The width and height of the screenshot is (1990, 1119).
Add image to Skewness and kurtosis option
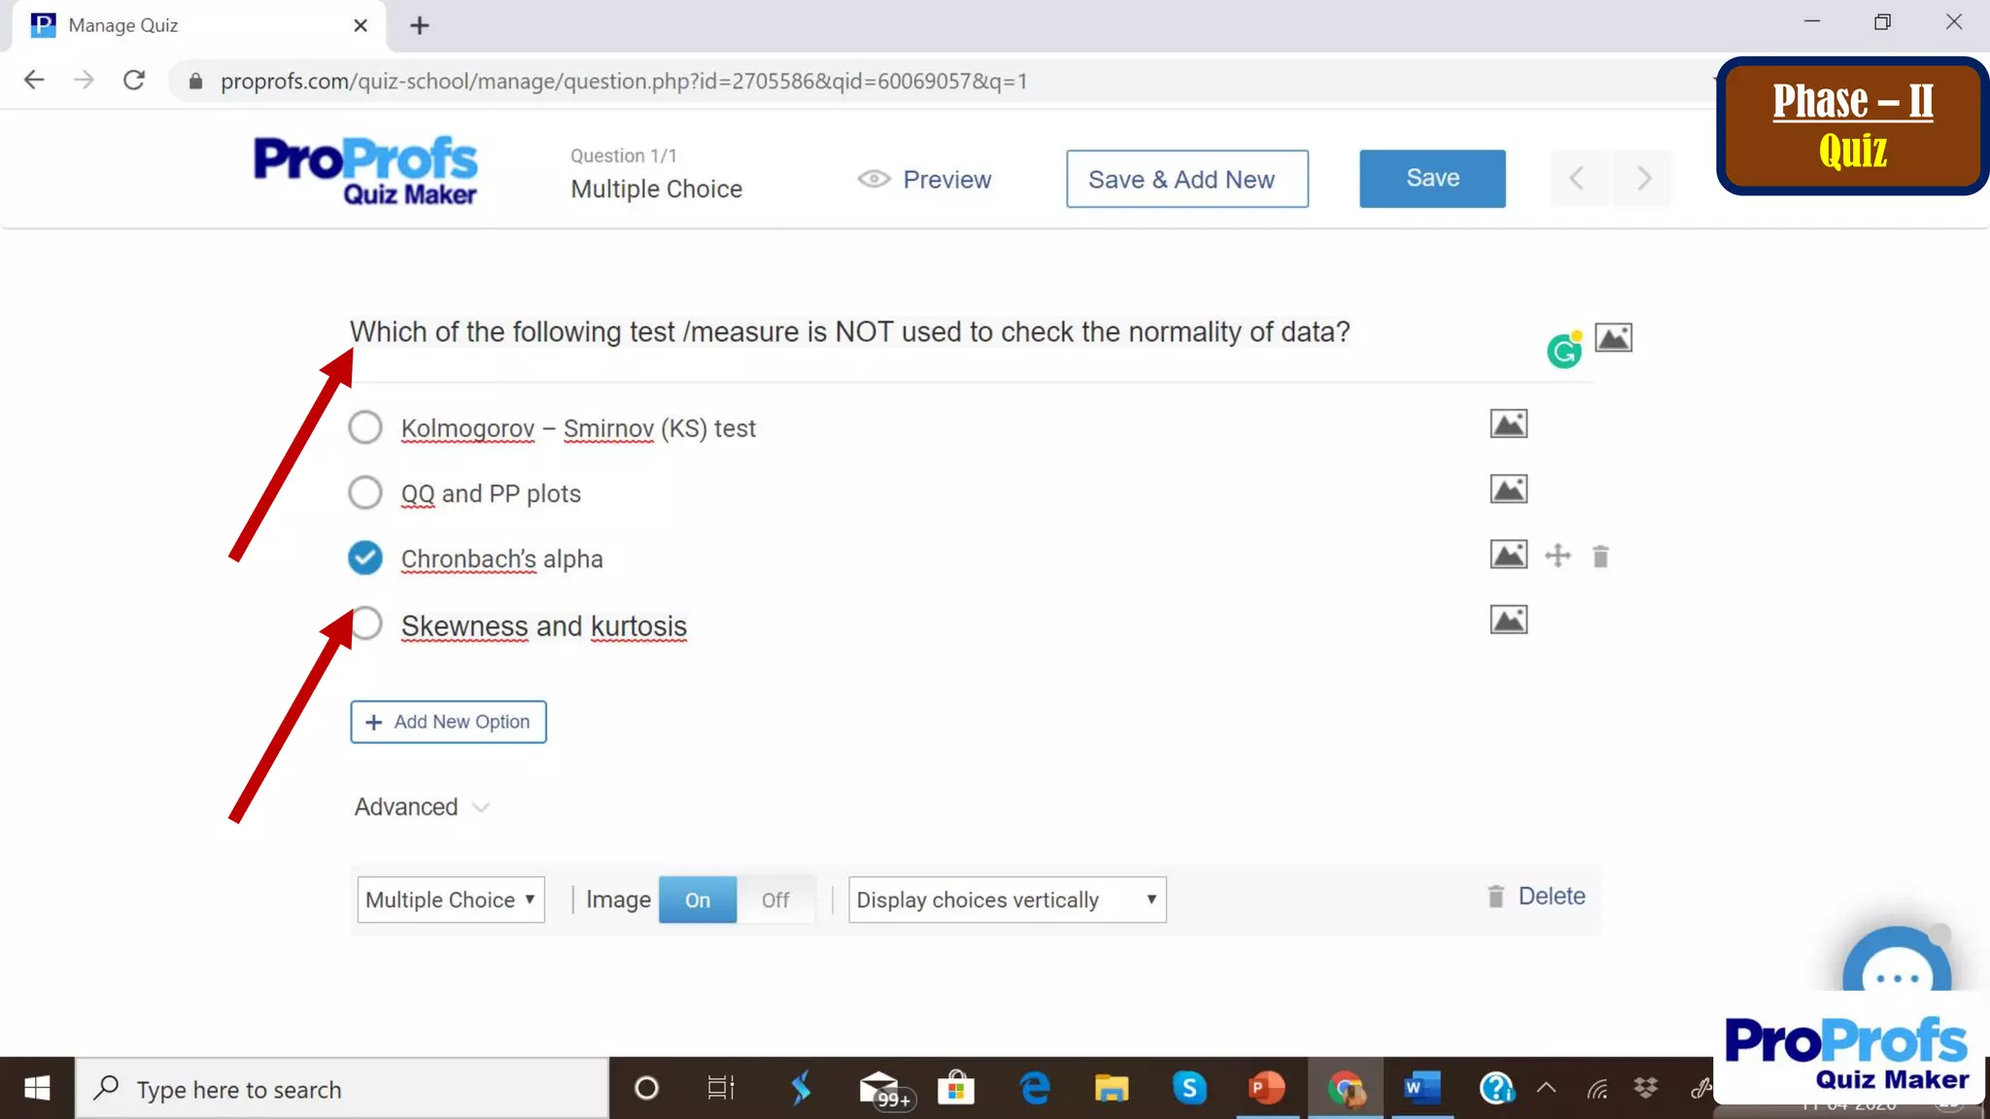(x=1508, y=620)
